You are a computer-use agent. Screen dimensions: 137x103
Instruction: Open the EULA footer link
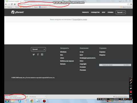click(82, 61)
